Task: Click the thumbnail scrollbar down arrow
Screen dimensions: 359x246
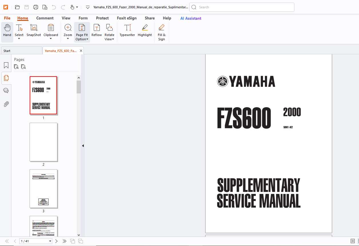Action: click(79, 235)
